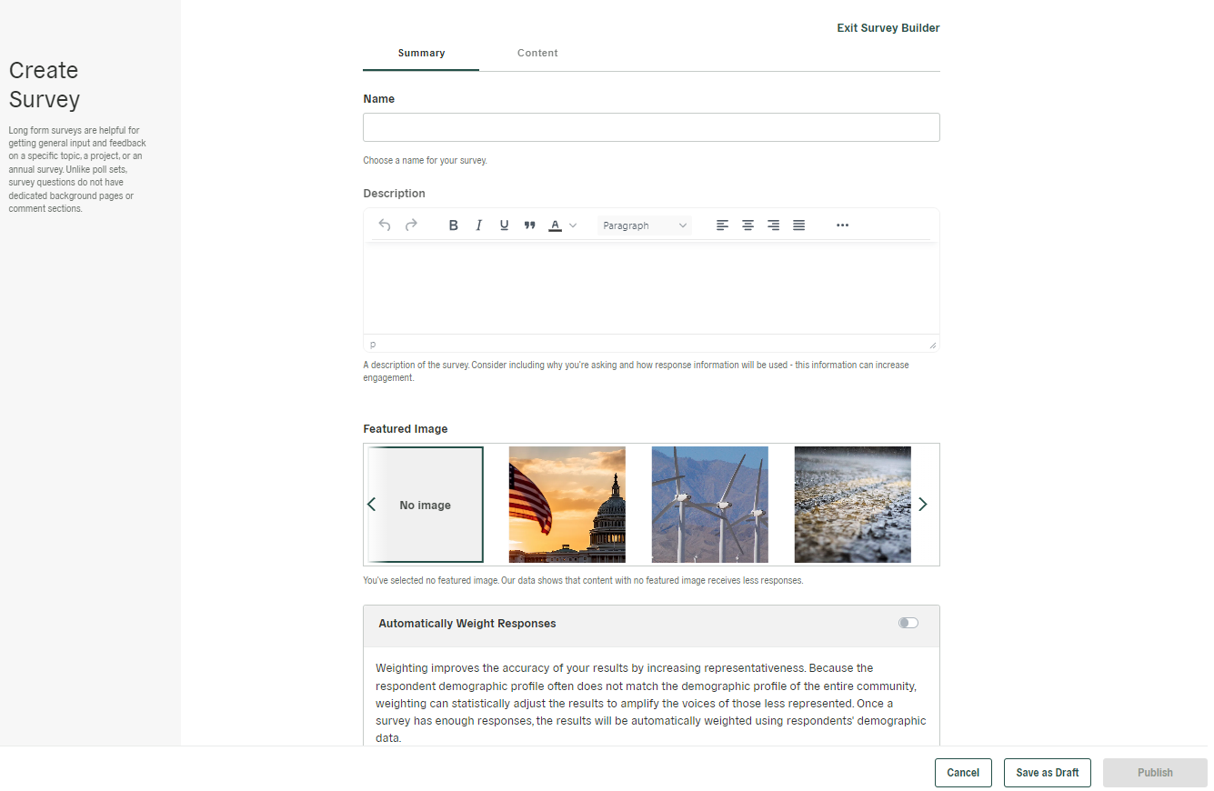Click Exit Survey Builder link
Image resolution: width=1214 pixels, height=791 pixels.
(888, 28)
